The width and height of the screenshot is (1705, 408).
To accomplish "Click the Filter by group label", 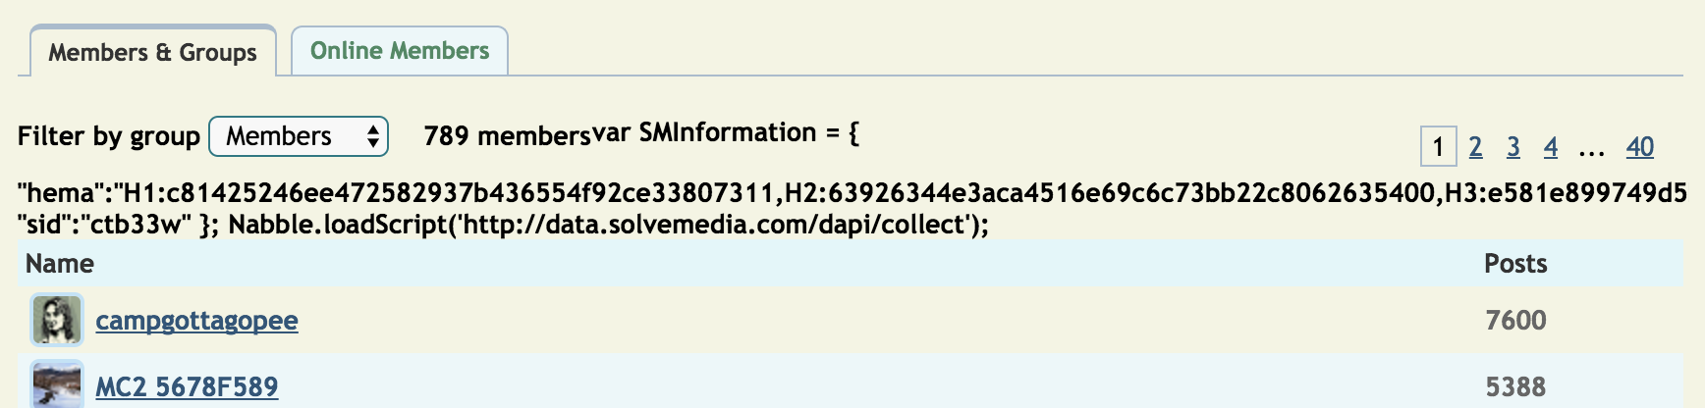I will [109, 136].
